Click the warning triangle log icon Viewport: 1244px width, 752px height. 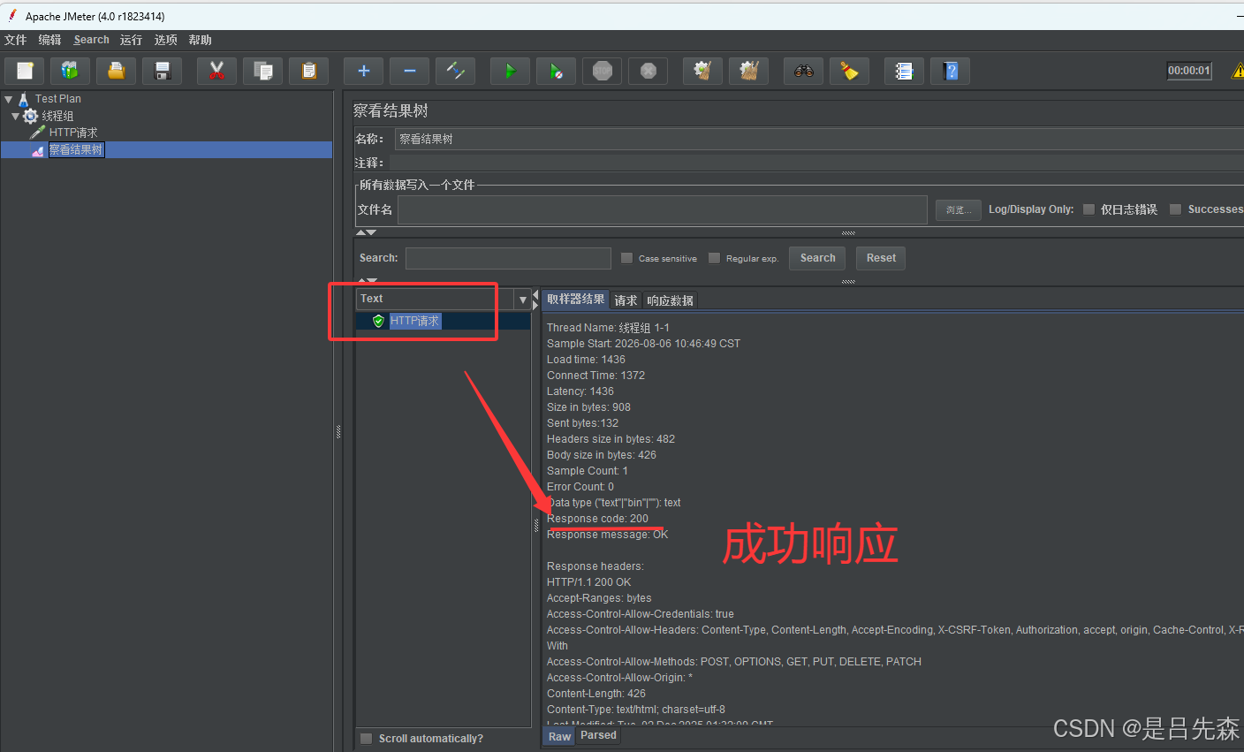point(1238,72)
